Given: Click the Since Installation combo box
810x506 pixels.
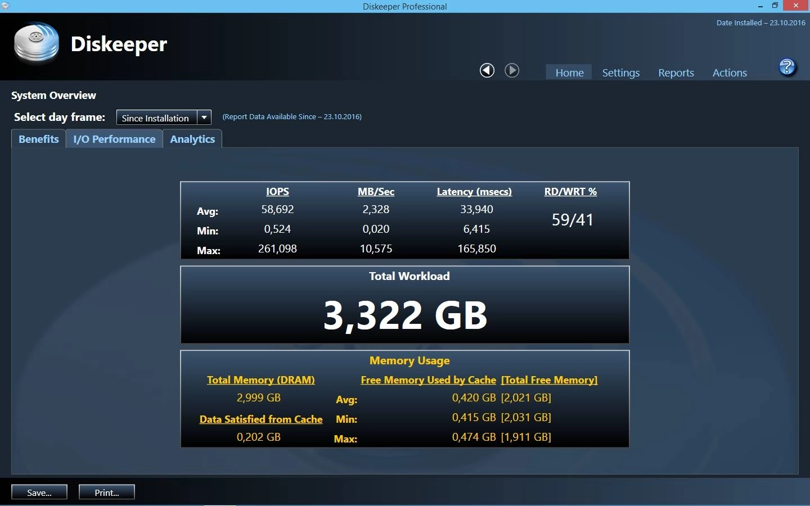Looking at the screenshot, I should click(164, 118).
